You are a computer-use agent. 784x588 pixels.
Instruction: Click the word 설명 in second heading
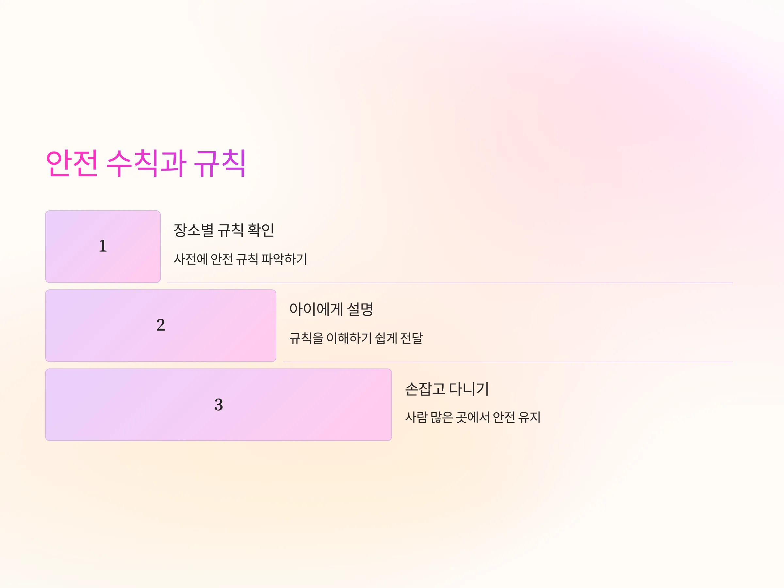coord(360,309)
